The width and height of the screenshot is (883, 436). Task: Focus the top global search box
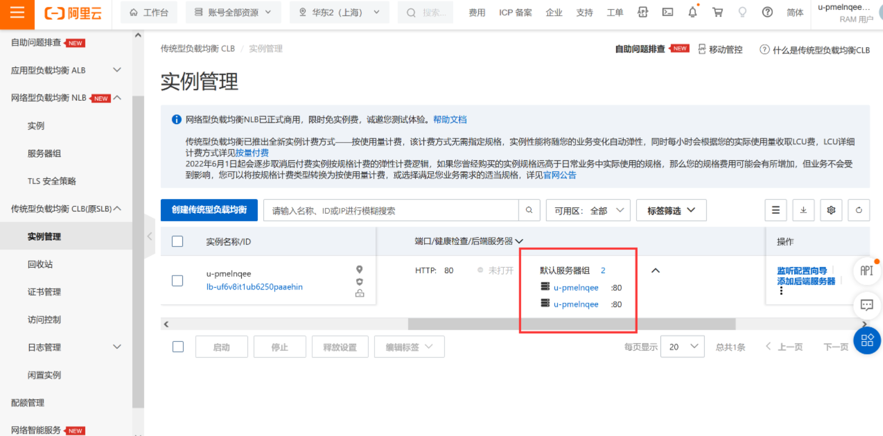pyautogui.click(x=426, y=12)
